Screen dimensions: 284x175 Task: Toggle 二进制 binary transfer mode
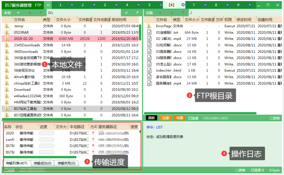click(274, 118)
